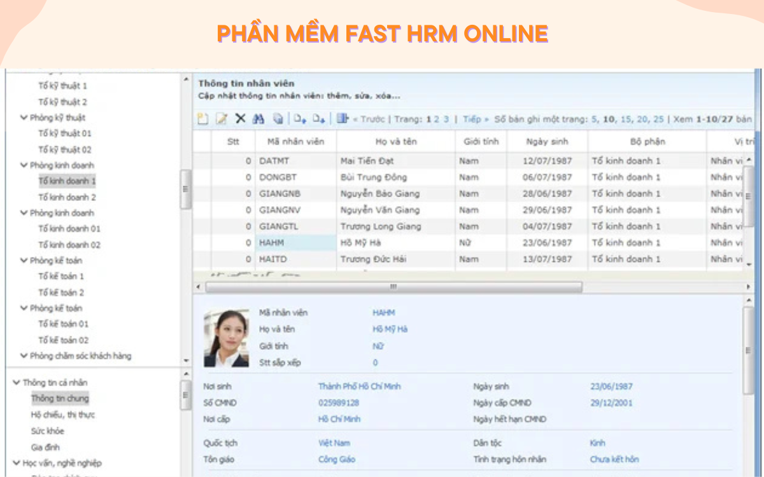Screen dimensions: 764x477
Task: Select Tổ kỹ thuật 1 in tree
Action: tap(62, 86)
